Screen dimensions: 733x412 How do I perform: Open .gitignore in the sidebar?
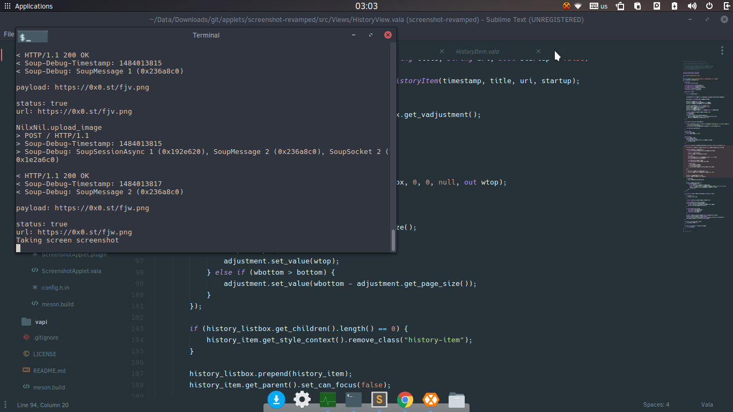pyautogui.click(x=46, y=337)
